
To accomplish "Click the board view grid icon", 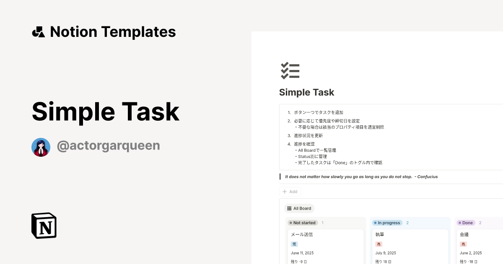I will pyautogui.click(x=289, y=208).
